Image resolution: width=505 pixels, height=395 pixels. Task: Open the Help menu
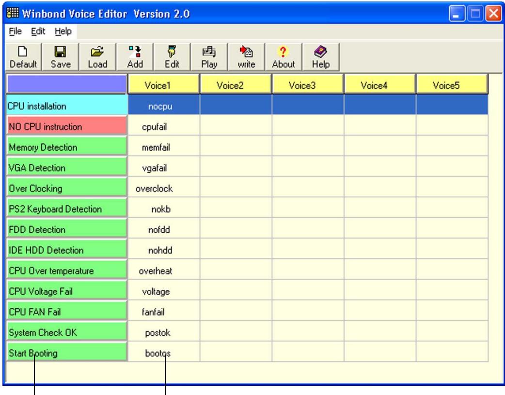(63, 31)
